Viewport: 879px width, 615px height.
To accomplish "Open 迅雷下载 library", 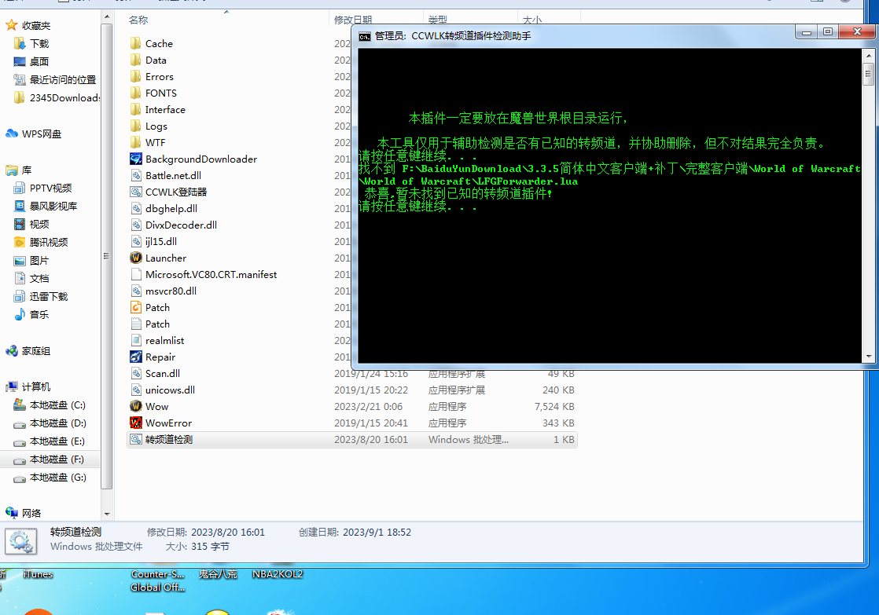I will click(x=48, y=296).
